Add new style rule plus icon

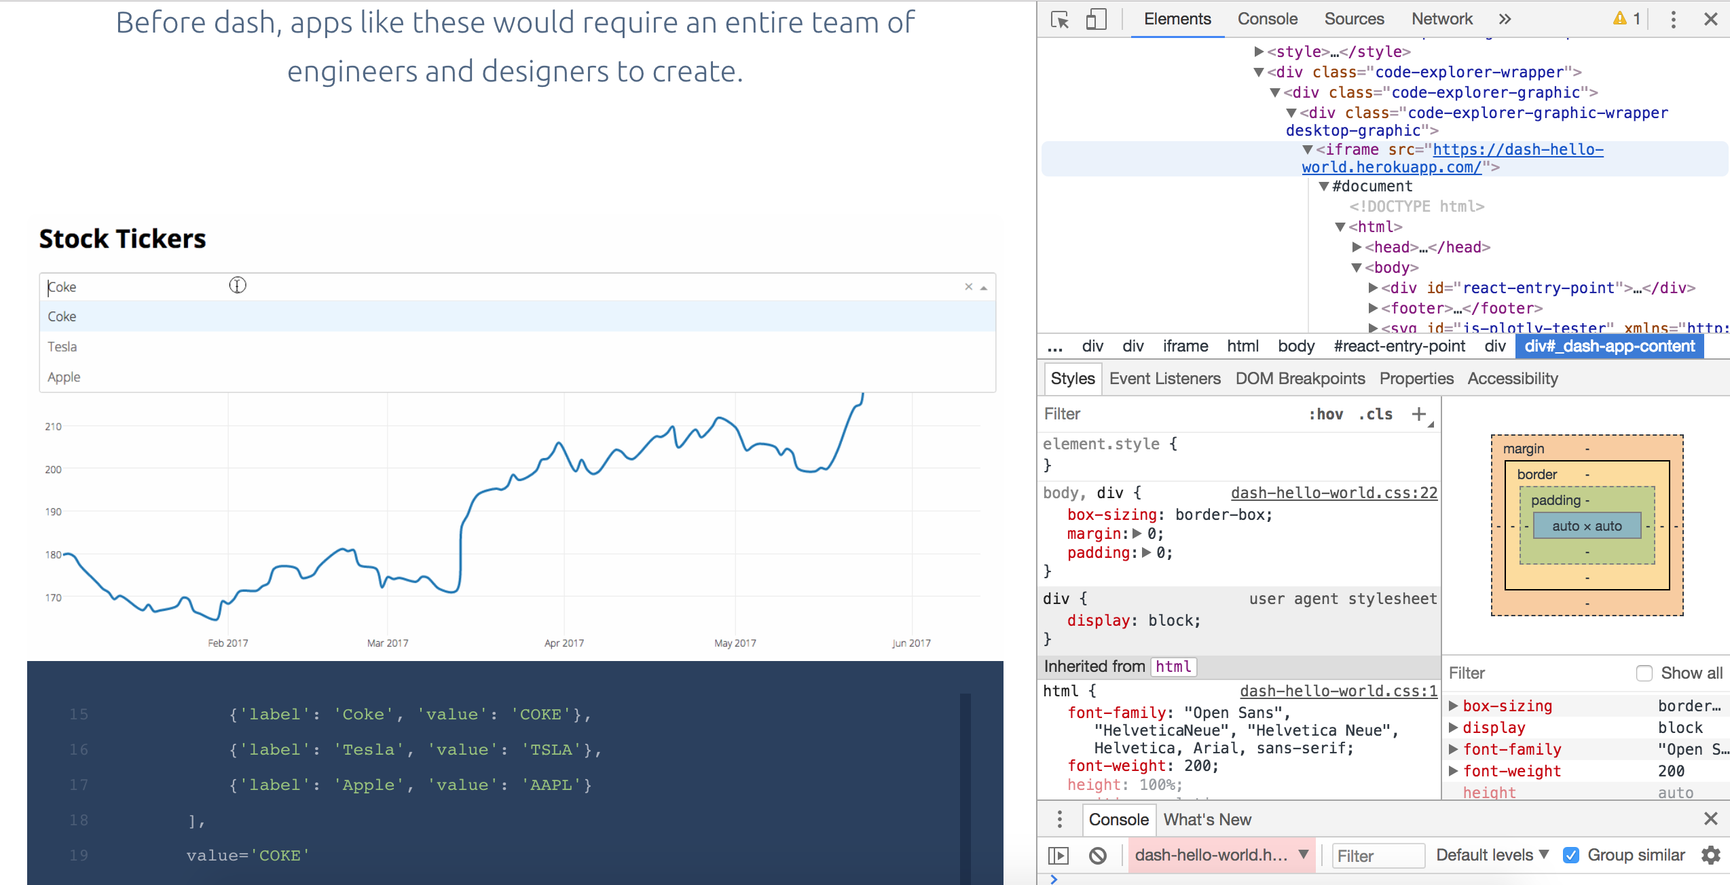tap(1418, 414)
